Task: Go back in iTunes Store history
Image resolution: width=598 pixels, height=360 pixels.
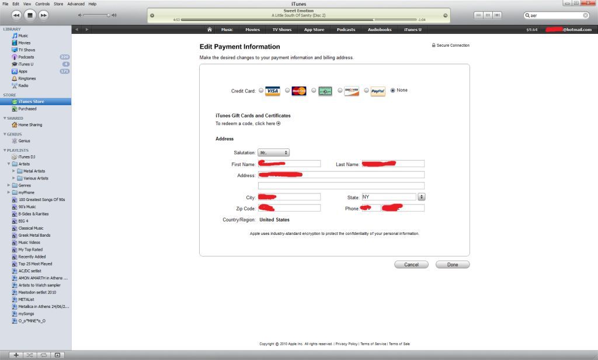Action: [77, 29]
